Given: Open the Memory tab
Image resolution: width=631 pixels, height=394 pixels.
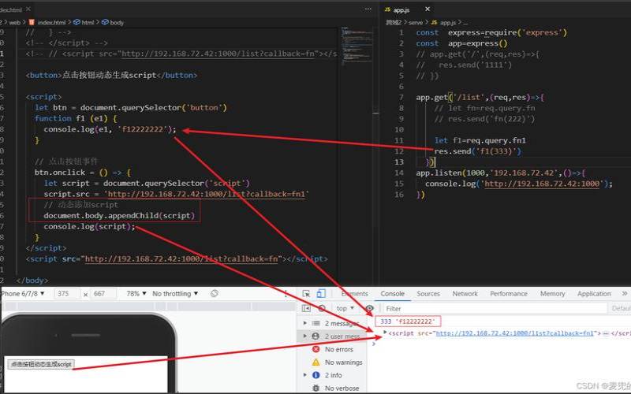Looking at the screenshot, I should click(552, 293).
